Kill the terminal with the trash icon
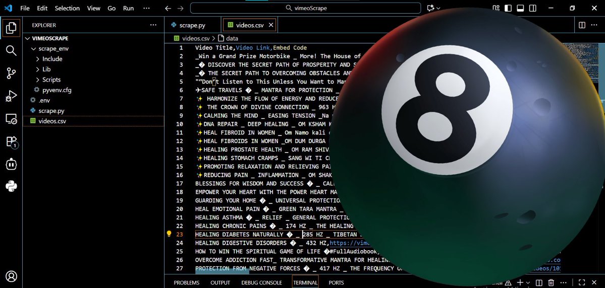605x288 pixels. [552, 282]
